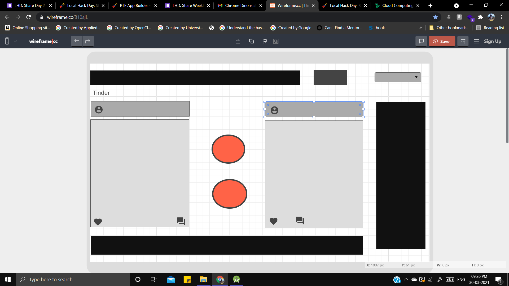Open the gray dropdown in wireframe
The height and width of the screenshot is (286, 509).
(x=398, y=77)
